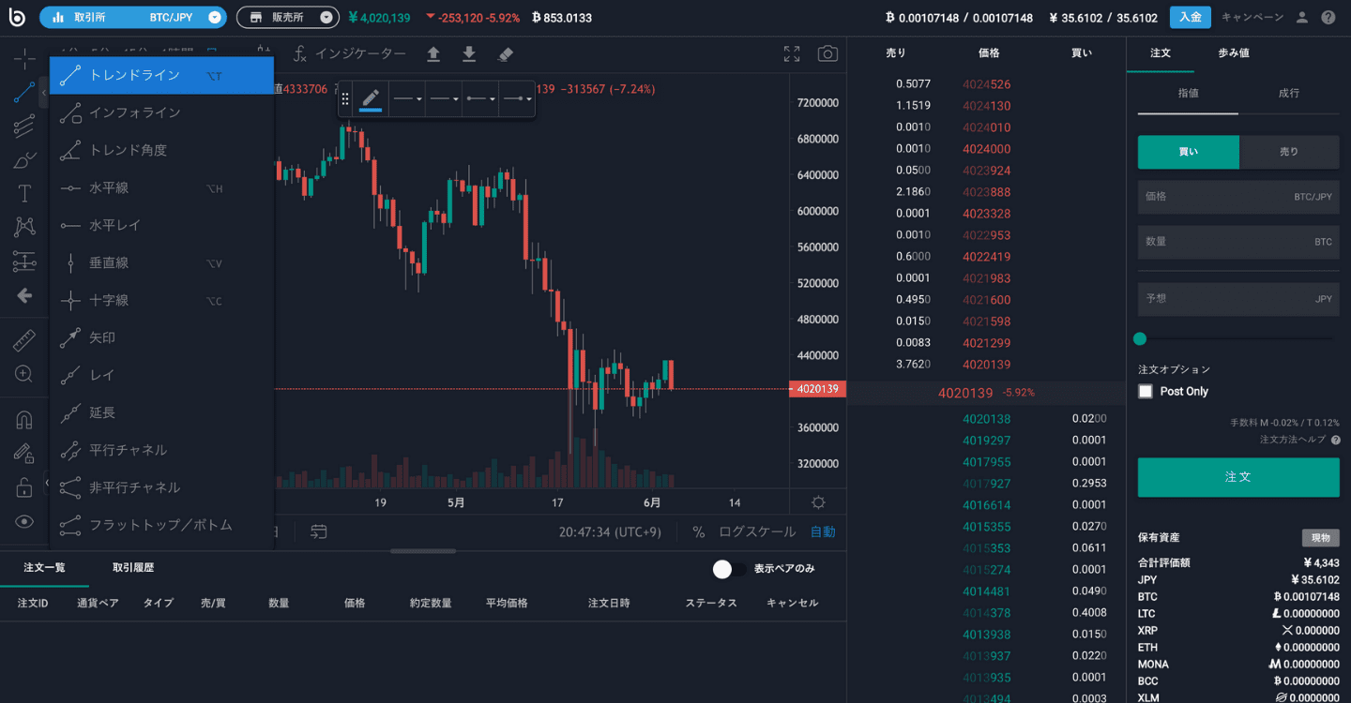Open the pitchfork/fan lines tool
Screen dimensions: 1351x703
[24, 126]
